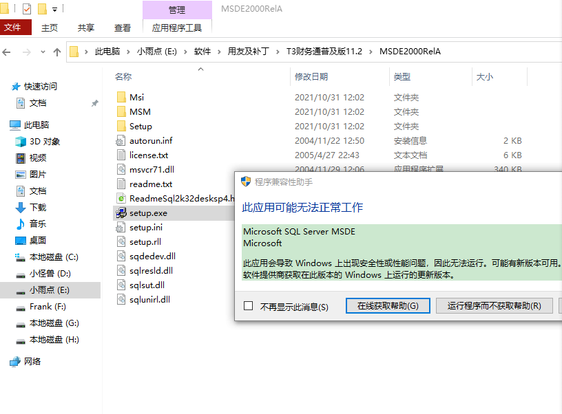
Task: Expand the breadcrumb chevron after 用友及补丁
Action: (x=278, y=52)
